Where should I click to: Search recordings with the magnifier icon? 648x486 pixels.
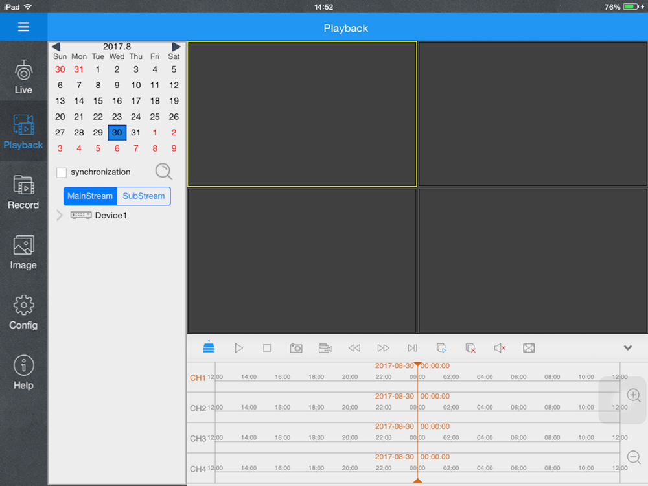click(164, 171)
